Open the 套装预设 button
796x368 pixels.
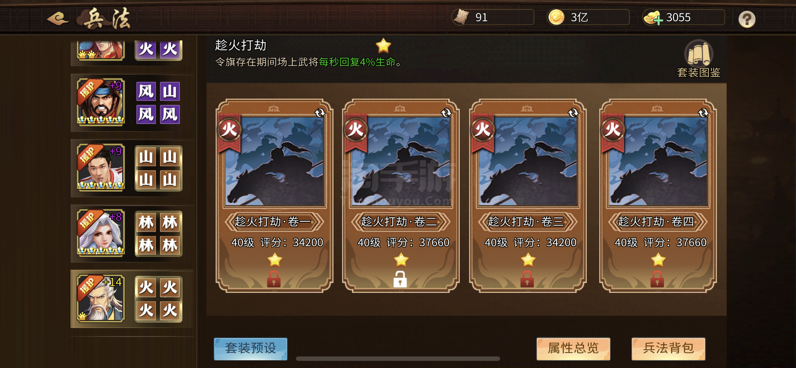(251, 348)
